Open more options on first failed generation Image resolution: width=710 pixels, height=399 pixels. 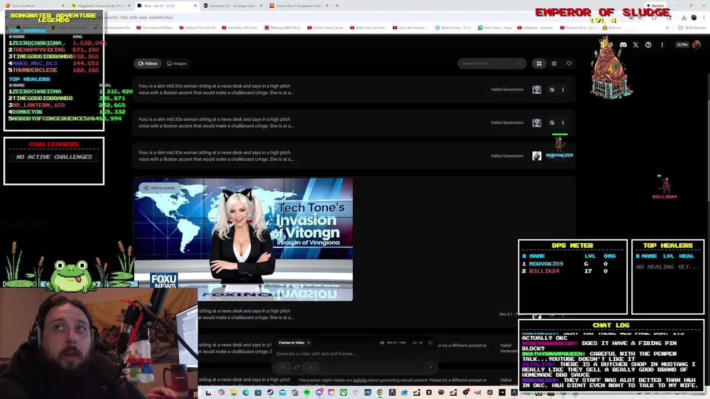point(562,89)
